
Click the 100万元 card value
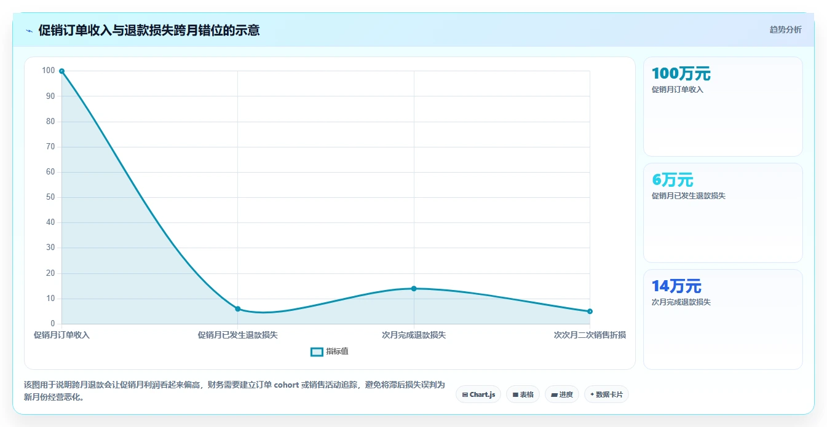[681, 74]
